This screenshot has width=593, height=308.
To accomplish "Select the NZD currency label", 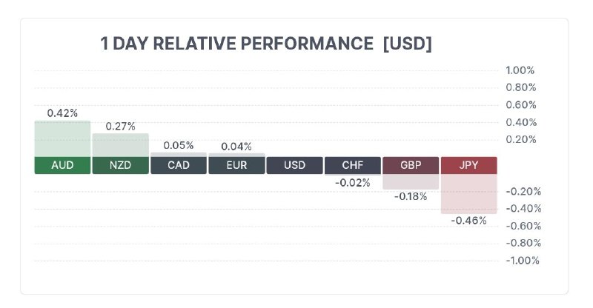I will [120, 165].
